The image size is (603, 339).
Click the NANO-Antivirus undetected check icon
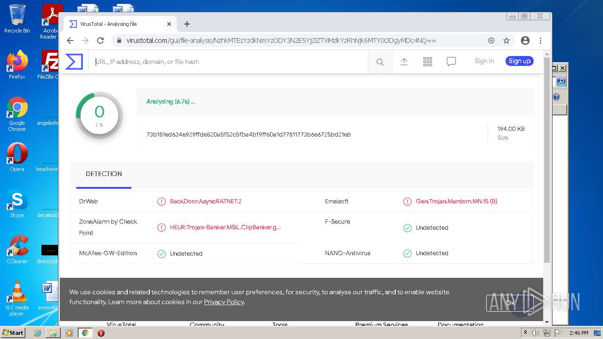tap(407, 253)
